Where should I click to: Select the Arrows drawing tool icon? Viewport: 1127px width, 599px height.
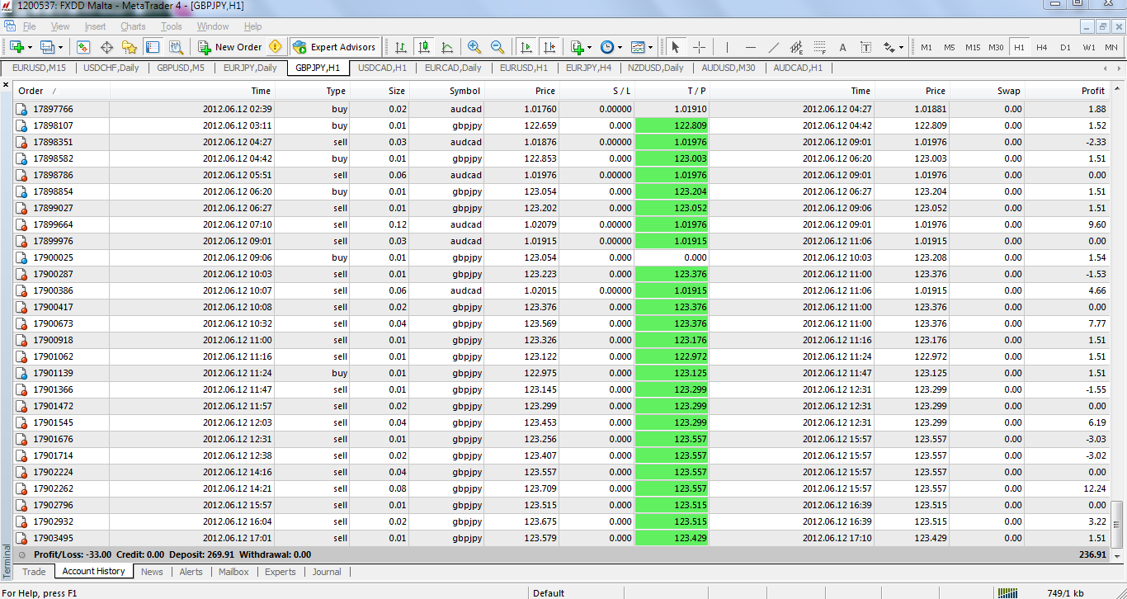(889, 47)
